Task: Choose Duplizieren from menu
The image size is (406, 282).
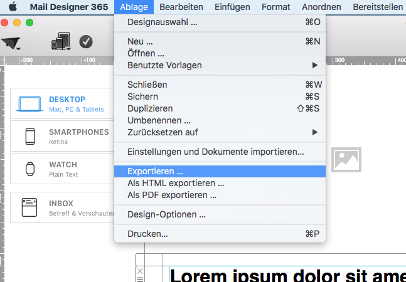Action: click(x=220, y=108)
